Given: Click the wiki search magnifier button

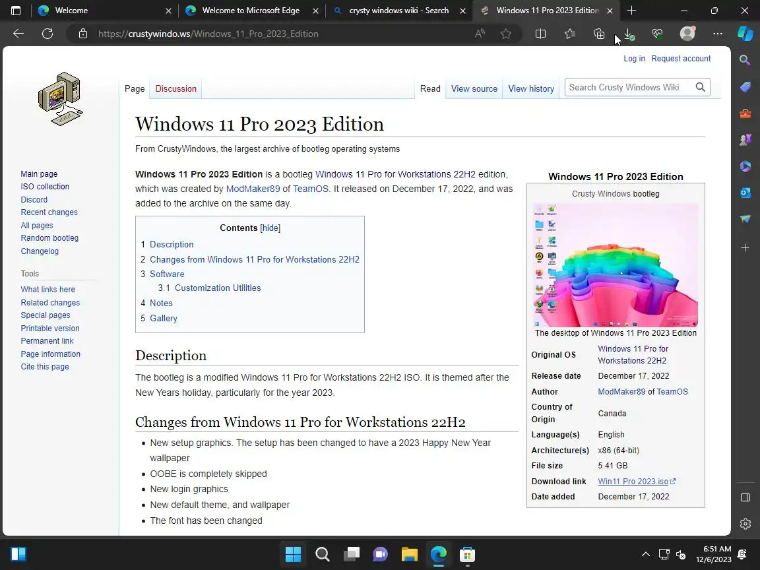Looking at the screenshot, I should pyautogui.click(x=701, y=87).
